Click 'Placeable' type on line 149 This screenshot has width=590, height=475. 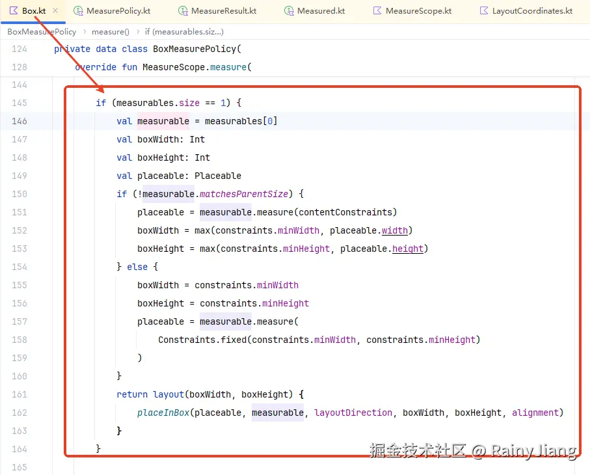click(x=218, y=176)
